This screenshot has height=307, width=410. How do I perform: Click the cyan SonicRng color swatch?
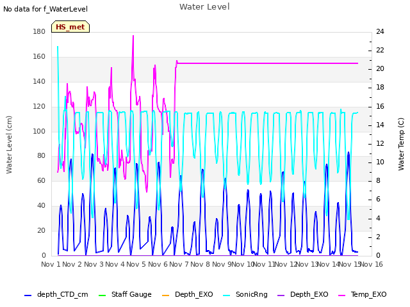tap(227, 295)
